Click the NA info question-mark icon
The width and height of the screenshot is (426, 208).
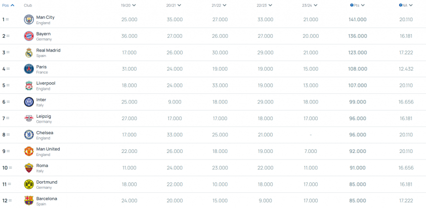pyautogui.click(x=401, y=5)
